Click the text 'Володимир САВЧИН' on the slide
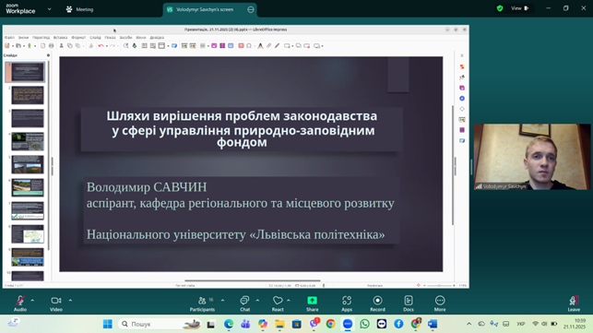Screen dimensions: 593x333 coord(147,187)
